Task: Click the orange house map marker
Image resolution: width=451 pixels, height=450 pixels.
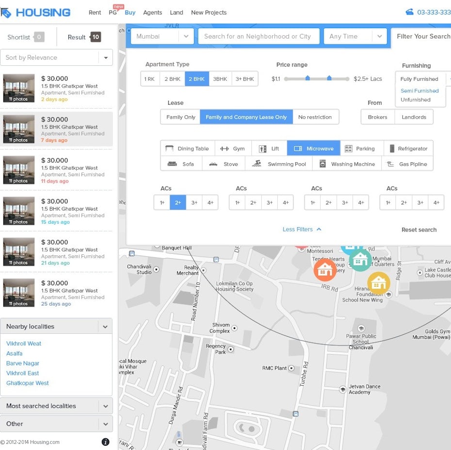Action: [325, 269]
